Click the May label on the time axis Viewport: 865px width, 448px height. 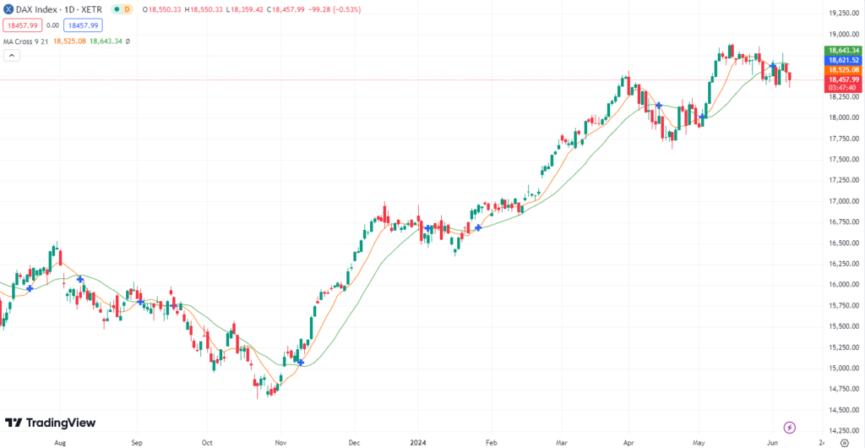click(699, 442)
